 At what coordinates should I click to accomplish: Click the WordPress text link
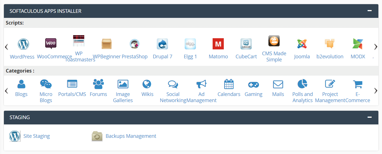tap(22, 57)
